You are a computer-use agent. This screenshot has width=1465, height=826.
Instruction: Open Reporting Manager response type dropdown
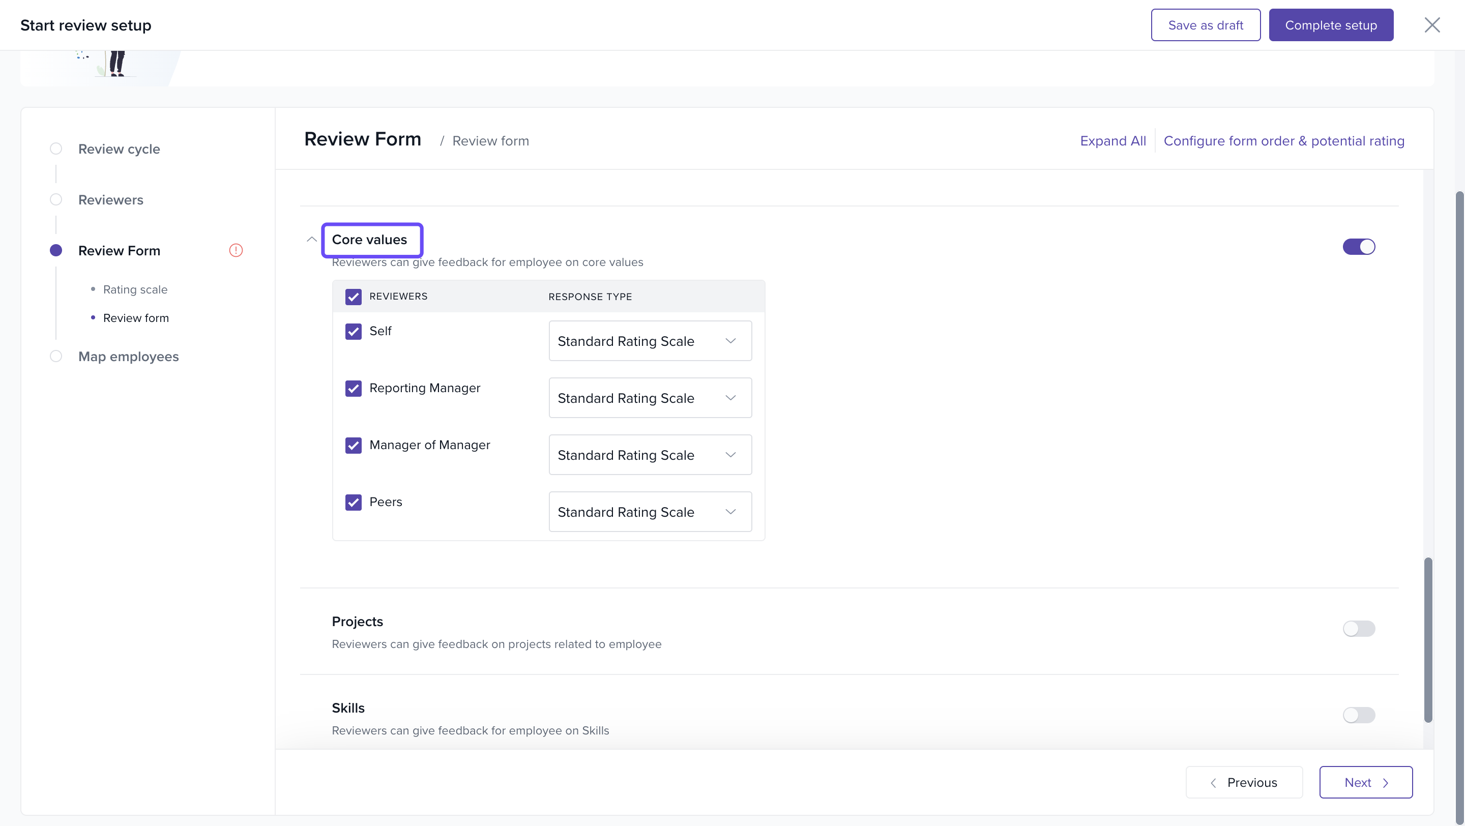(x=650, y=398)
